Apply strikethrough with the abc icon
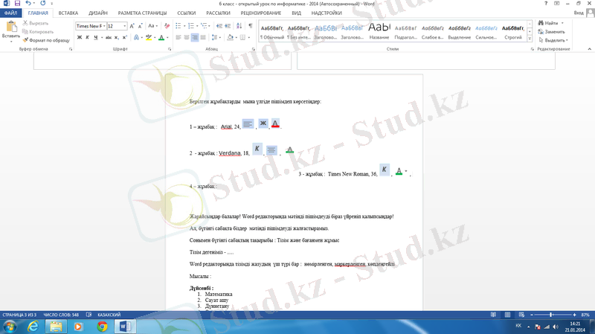The height and width of the screenshot is (334, 595). point(109,37)
